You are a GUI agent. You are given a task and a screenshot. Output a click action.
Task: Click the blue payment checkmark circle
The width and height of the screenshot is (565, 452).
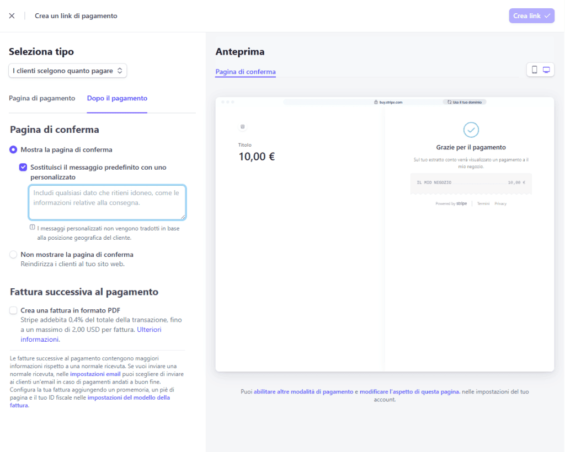471,130
